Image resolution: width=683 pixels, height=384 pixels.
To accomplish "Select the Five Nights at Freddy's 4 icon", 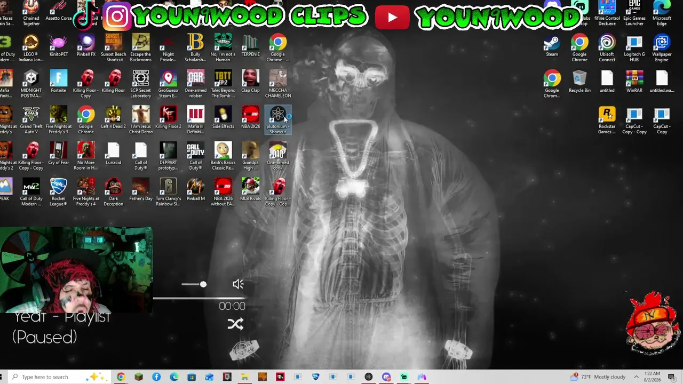I will coord(86,193).
